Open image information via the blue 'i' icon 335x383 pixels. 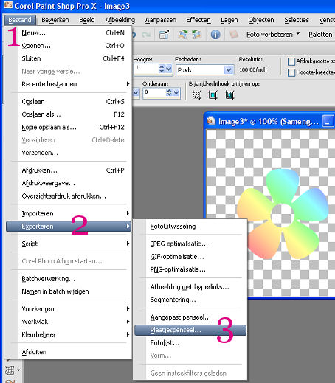tap(215, 35)
